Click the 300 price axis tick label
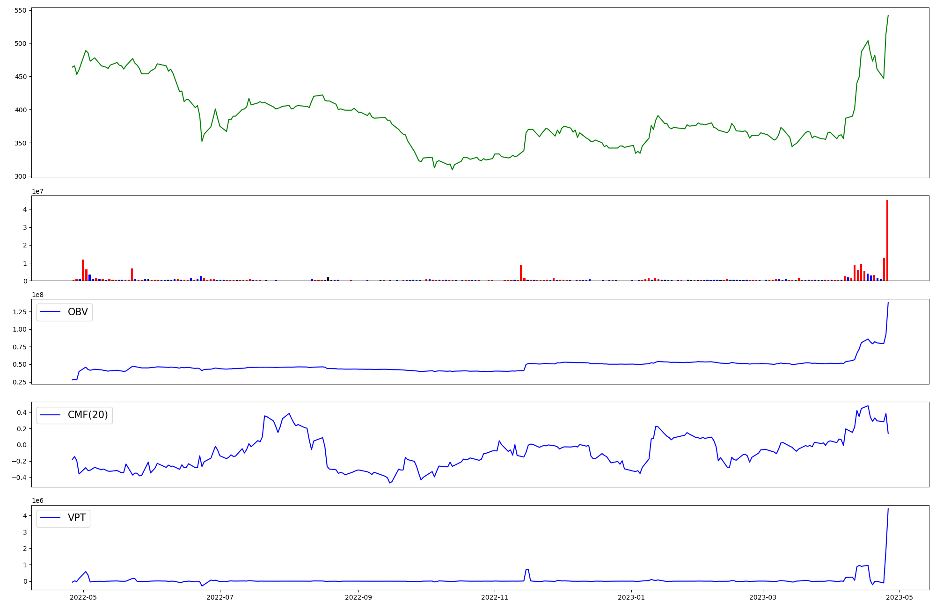936x608 pixels. (x=22, y=176)
